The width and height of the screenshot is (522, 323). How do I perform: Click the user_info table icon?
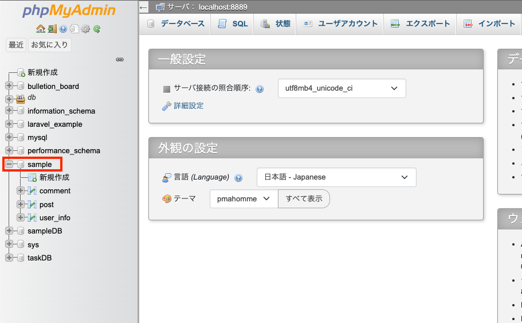coord(32,217)
